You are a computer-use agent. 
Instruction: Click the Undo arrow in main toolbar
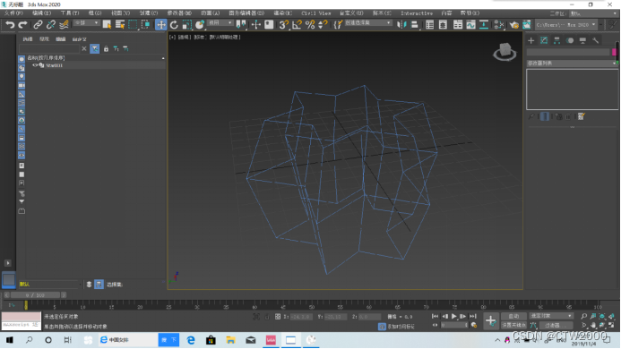click(10, 25)
